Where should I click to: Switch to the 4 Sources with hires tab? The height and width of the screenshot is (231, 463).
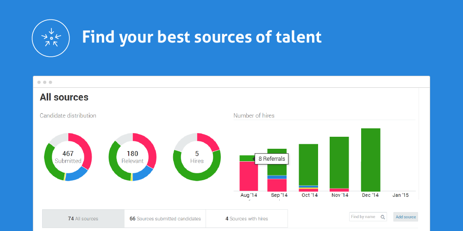[246, 219]
